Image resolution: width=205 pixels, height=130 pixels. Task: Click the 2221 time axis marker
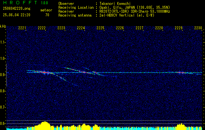point(22,28)
